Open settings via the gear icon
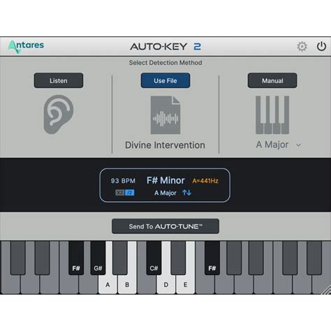 (x=302, y=46)
